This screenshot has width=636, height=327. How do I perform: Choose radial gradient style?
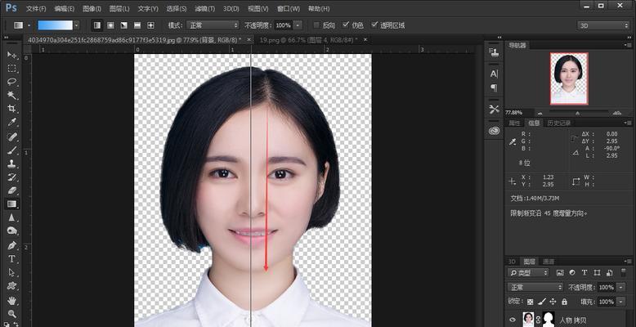pyautogui.click(x=110, y=25)
